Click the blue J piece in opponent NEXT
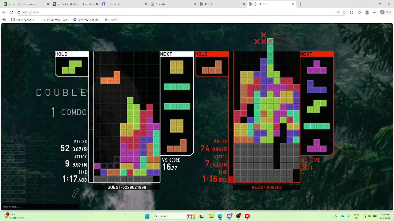394x221 pixels. click(x=316, y=87)
